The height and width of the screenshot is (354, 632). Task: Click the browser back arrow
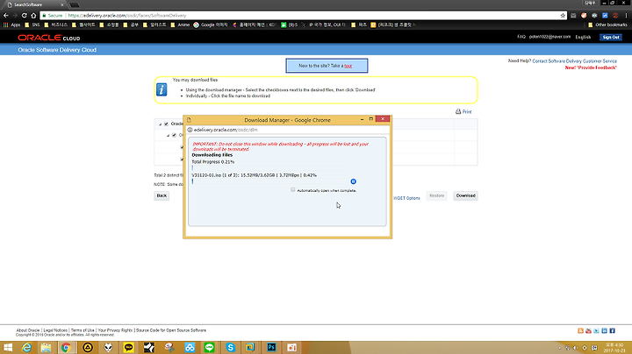5,16
